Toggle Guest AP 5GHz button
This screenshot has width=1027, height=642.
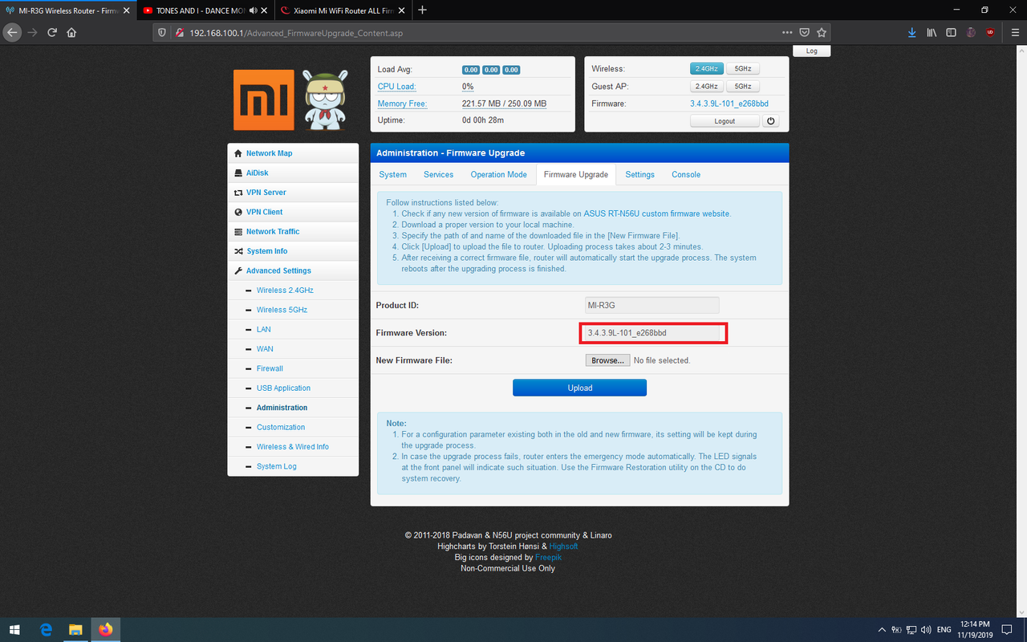[x=743, y=86]
